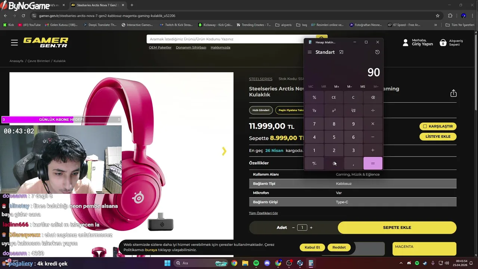
Task: Click the browser address bar URL
Action: pyautogui.click(x=107, y=16)
